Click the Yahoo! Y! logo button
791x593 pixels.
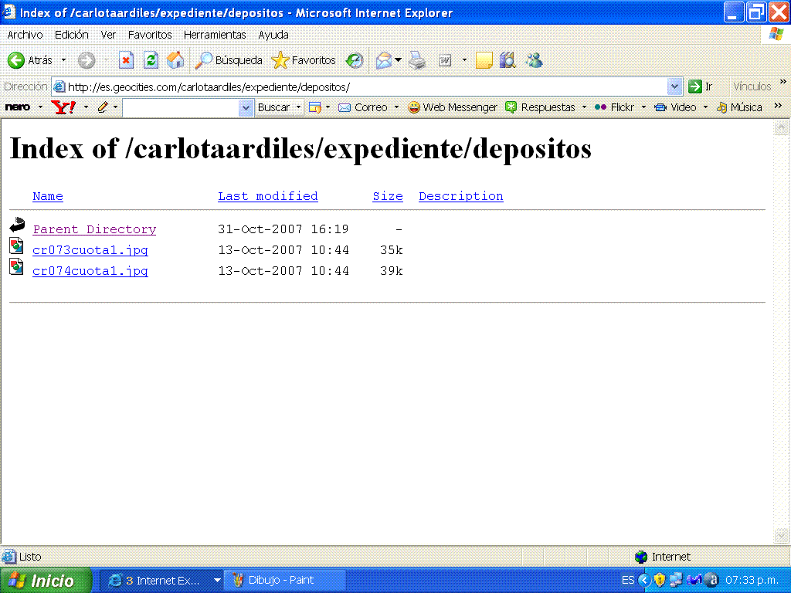pyautogui.click(x=63, y=107)
